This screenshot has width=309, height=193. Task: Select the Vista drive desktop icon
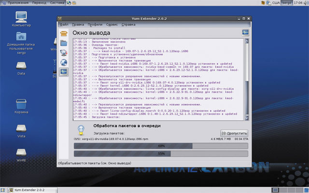click(x=21, y=131)
